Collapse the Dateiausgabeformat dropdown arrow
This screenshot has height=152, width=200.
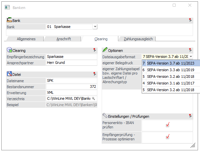(x=191, y=57)
